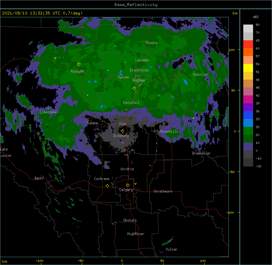Click the Sundre town label
Viewport: 272px width, 265px height.
point(92,123)
